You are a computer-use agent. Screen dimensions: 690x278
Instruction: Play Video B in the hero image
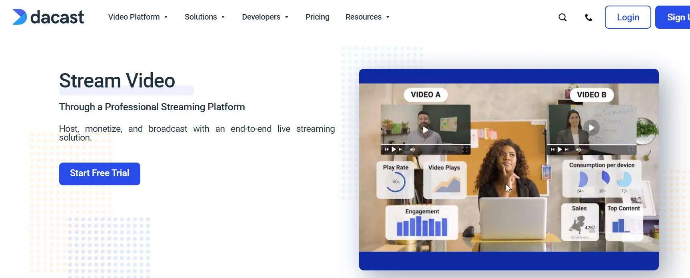[x=591, y=127]
